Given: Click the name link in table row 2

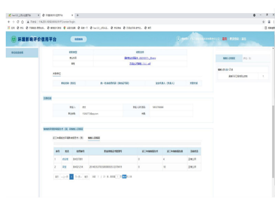Looking at the screenshot, I should click(64, 167).
